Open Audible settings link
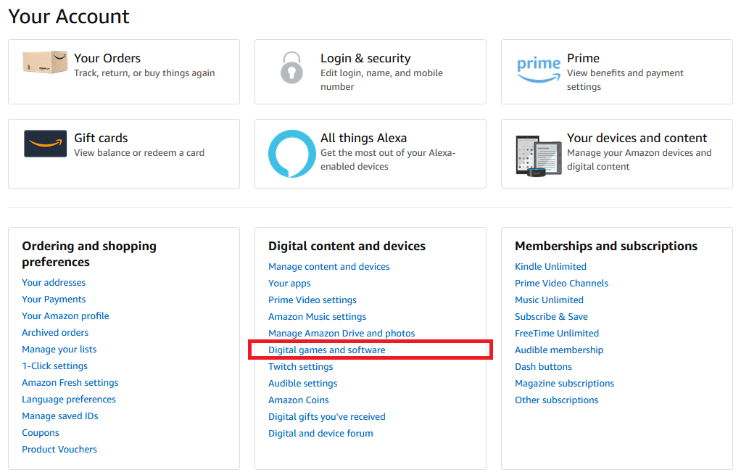The height and width of the screenshot is (475, 741). (303, 384)
